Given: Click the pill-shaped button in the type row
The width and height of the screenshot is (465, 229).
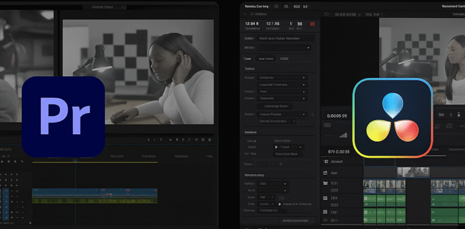Looking at the screenshot, I should 266,59.
